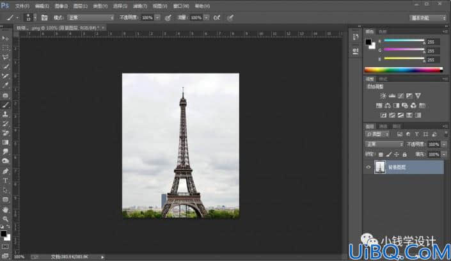
Task: Open the 选择(S) menu
Action: [x=120, y=6]
